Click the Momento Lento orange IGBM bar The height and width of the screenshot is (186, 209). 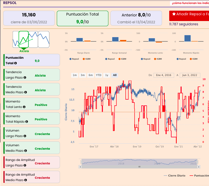point(159,42)
